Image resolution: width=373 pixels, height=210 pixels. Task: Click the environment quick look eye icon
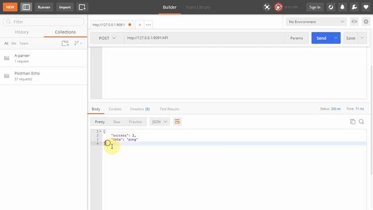(354, 22)
